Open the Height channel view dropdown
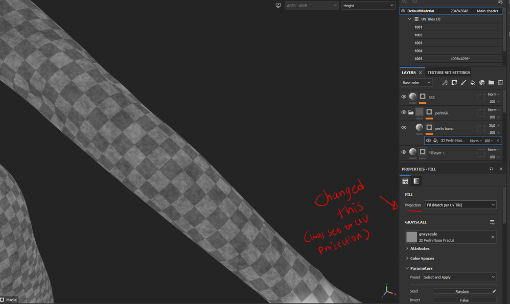 click(368, 6)
